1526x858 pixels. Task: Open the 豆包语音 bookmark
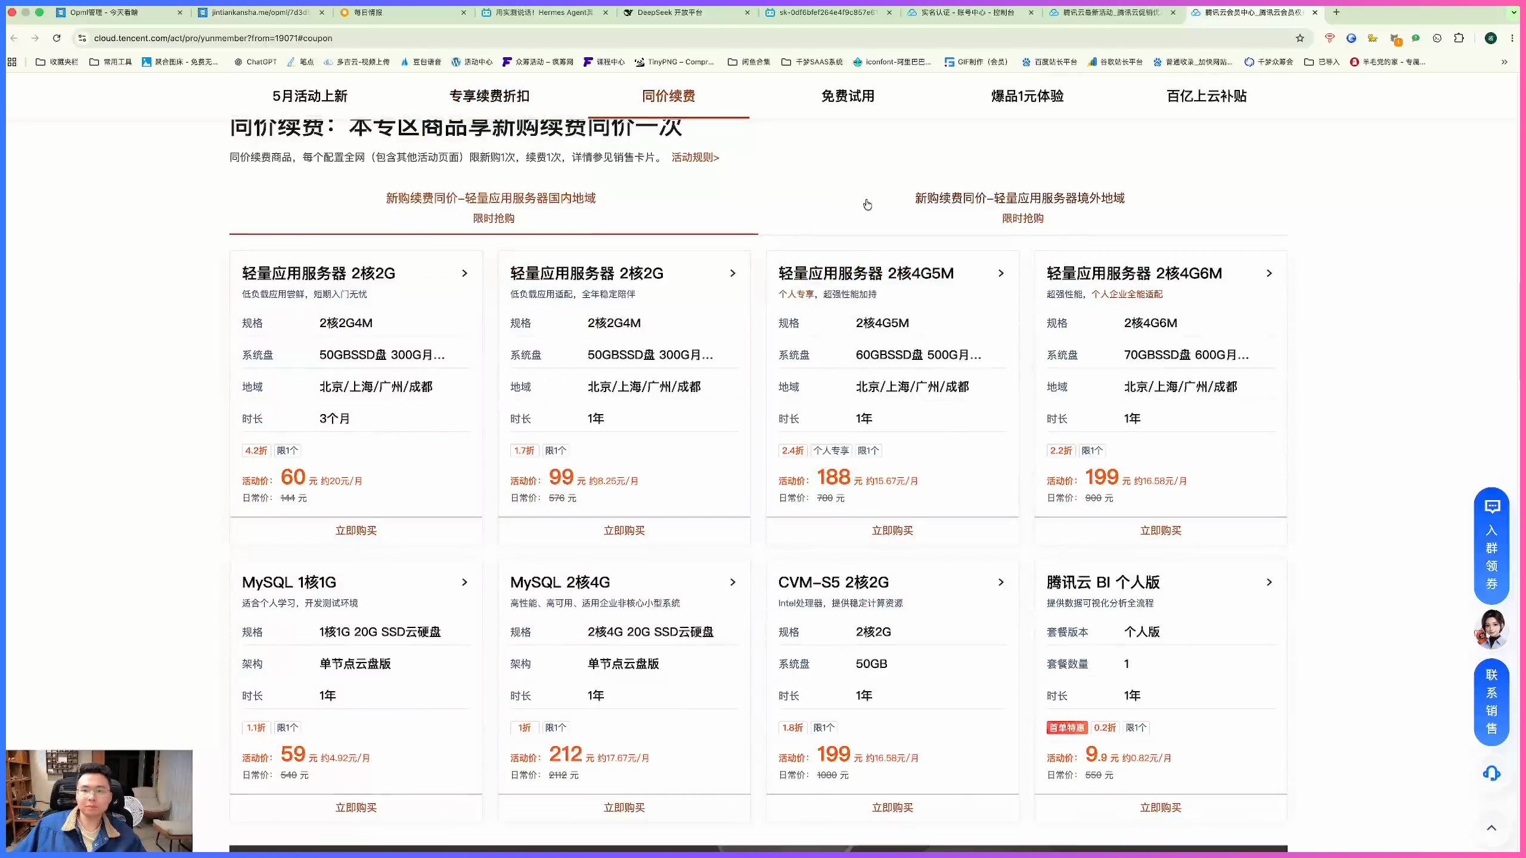[x=421, y=62]
